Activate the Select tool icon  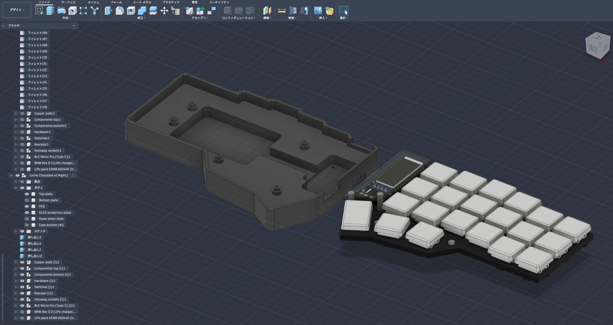(343, 11)
